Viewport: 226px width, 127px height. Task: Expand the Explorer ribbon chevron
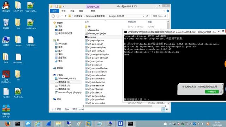pyautogui.click(x=164, y=11)
